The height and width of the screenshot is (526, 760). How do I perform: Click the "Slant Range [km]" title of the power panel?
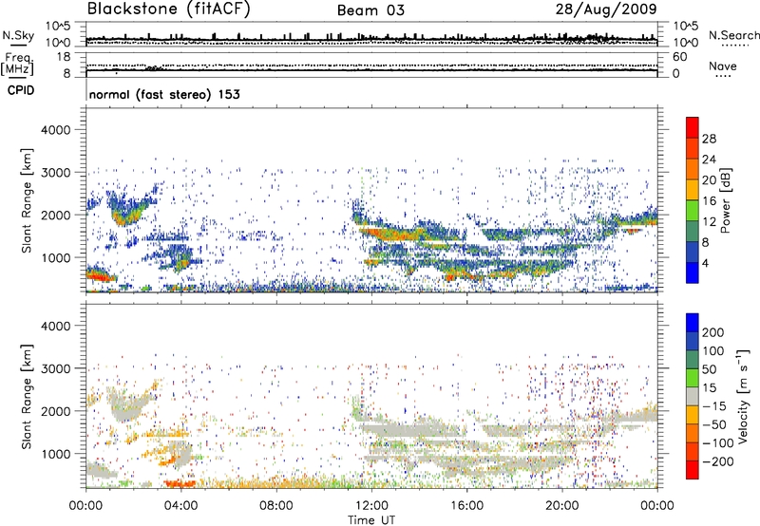tap(27, 200)
